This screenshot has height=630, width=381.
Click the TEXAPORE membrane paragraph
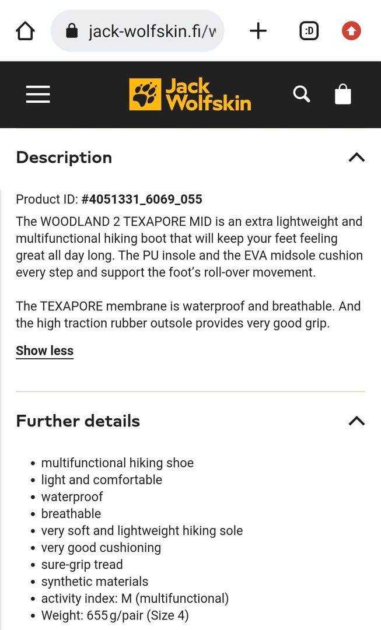188,314
